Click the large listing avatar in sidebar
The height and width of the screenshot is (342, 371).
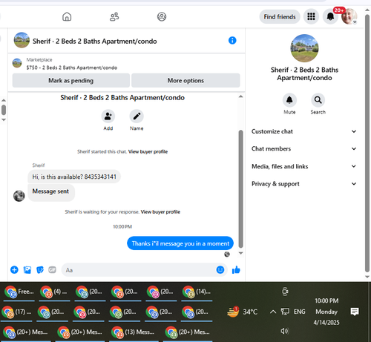coord(304,48)
